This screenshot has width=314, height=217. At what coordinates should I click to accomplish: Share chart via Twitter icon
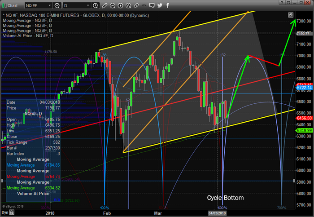pyautogui.click(x=160, y=5)
